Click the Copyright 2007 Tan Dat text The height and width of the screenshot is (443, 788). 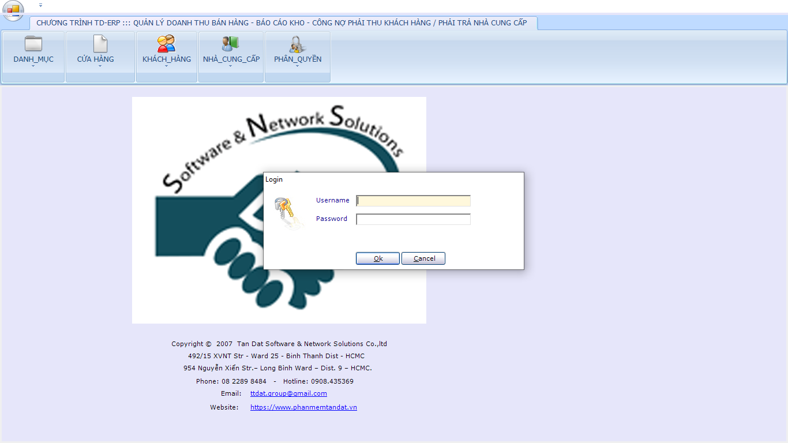click(279, 344)
